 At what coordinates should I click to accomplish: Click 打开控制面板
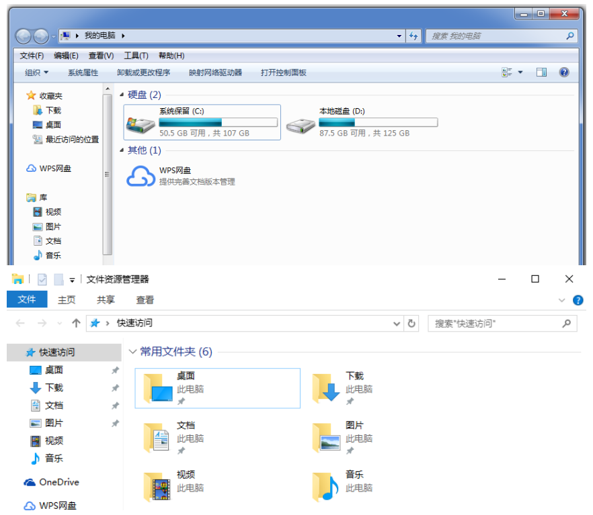point(283,73)
